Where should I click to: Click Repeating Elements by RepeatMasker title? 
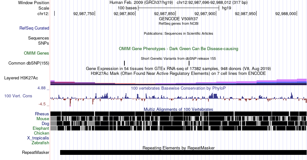click(178, 148)
